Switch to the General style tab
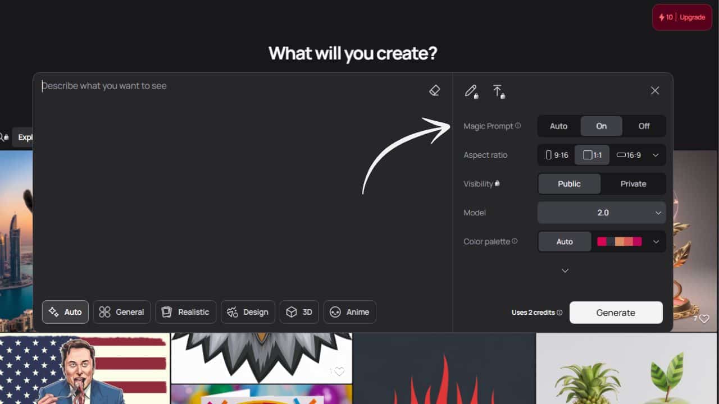The width and height of the screenshot is (719, 404). point(121,312)
